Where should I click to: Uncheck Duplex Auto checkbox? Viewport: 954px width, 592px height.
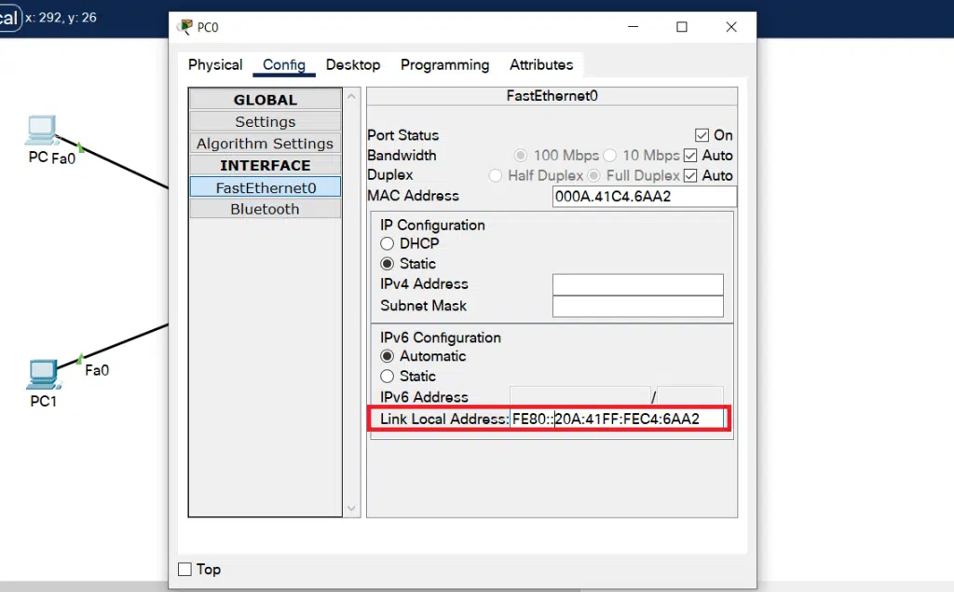[x=690, y=176]
